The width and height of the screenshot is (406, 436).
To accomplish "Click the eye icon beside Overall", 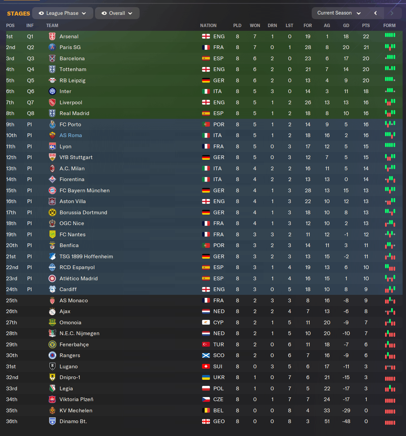I will [x=104, y=13].
